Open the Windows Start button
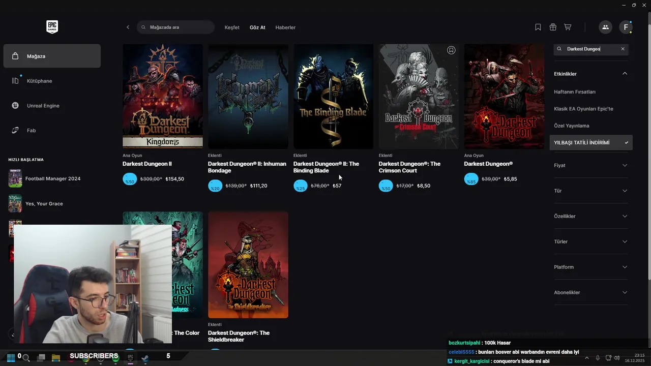The width and height of the screenshot is (651, 366). [10, 357]
